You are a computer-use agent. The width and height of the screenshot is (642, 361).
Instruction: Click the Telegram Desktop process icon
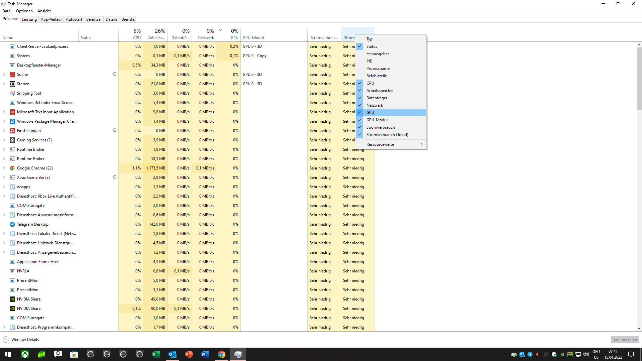pyautogui.click(x=12, y=224)
